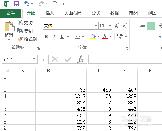Open the 文件 file menu
The height and width of the screenshot is (131, 162).
tap(10, 13)
